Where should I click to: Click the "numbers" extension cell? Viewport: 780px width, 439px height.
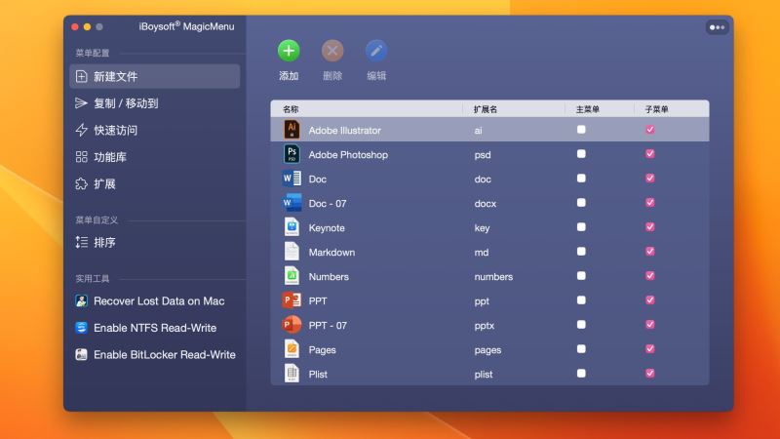tap(493, 277)
